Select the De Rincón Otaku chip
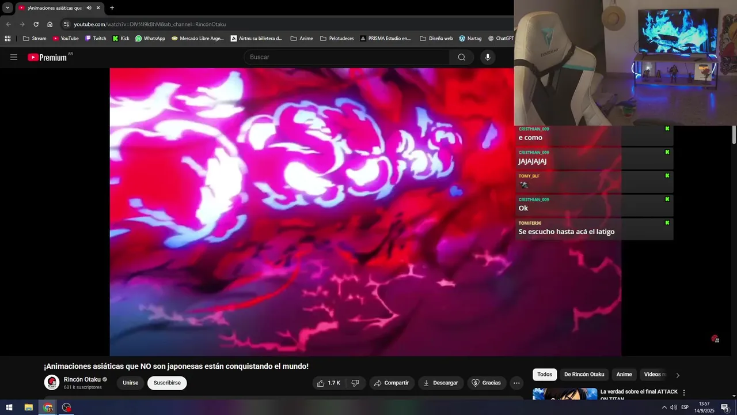Image resolution: width=737 pixels, height=415 pixels. 584,375
